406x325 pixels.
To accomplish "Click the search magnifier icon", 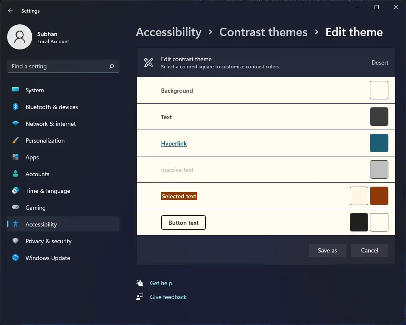I will (112, 66).
